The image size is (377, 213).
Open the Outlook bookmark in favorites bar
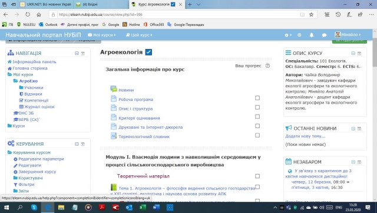pyautogui.click(x=48, y=25)
